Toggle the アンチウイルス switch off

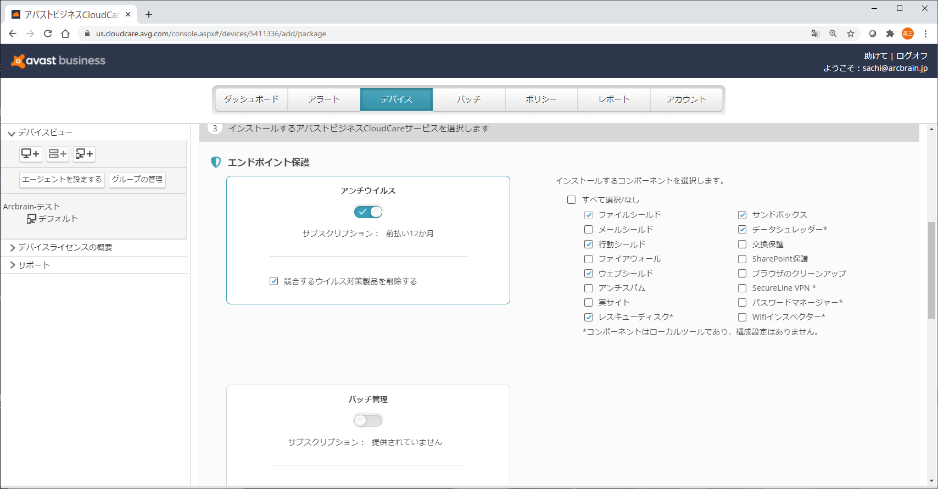pyautogui.click(x=368, y=212)
